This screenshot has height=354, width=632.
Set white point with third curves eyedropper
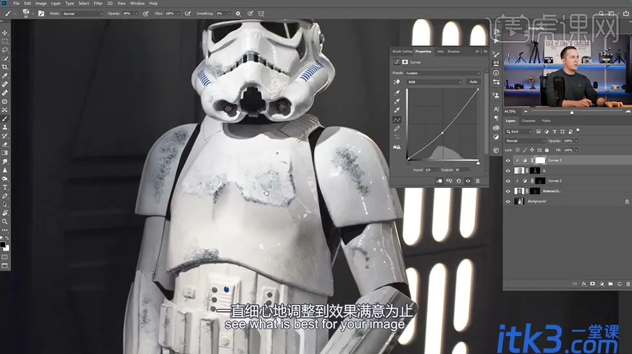(x=396, y=110)
